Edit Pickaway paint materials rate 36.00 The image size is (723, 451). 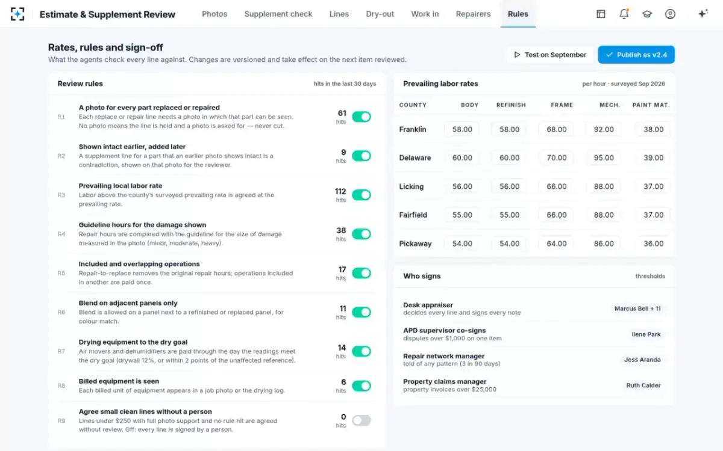pyautogui.click(x=653, y=244)
